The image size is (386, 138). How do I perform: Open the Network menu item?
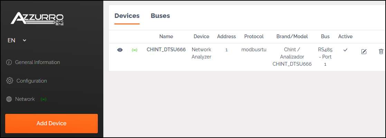(25, 99)
